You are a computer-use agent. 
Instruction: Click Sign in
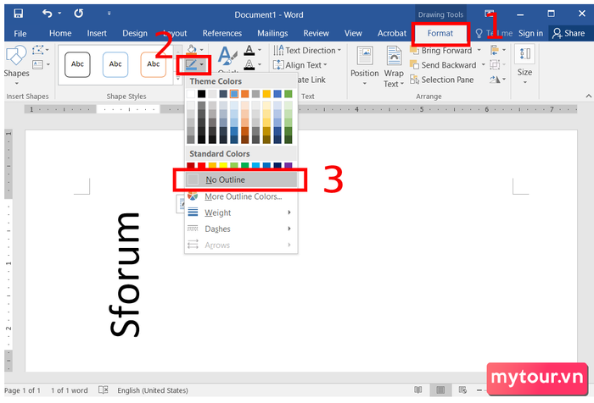click(530, 33)
